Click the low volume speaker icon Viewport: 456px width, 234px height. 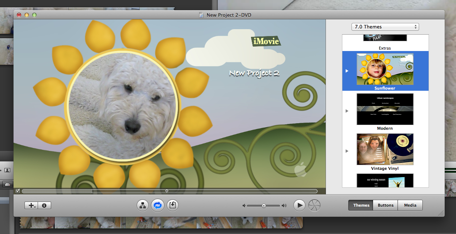[x=244, y=206]
